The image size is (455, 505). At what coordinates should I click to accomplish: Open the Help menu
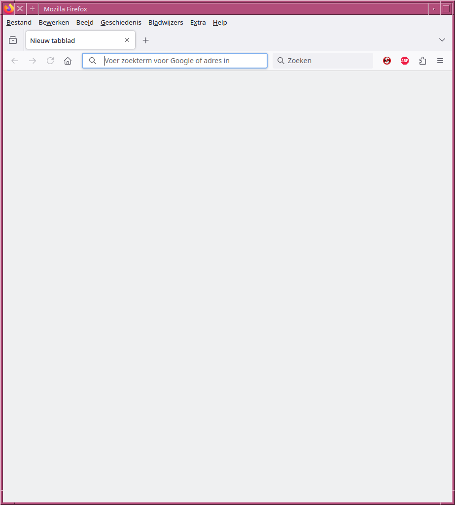coord(220,23)
